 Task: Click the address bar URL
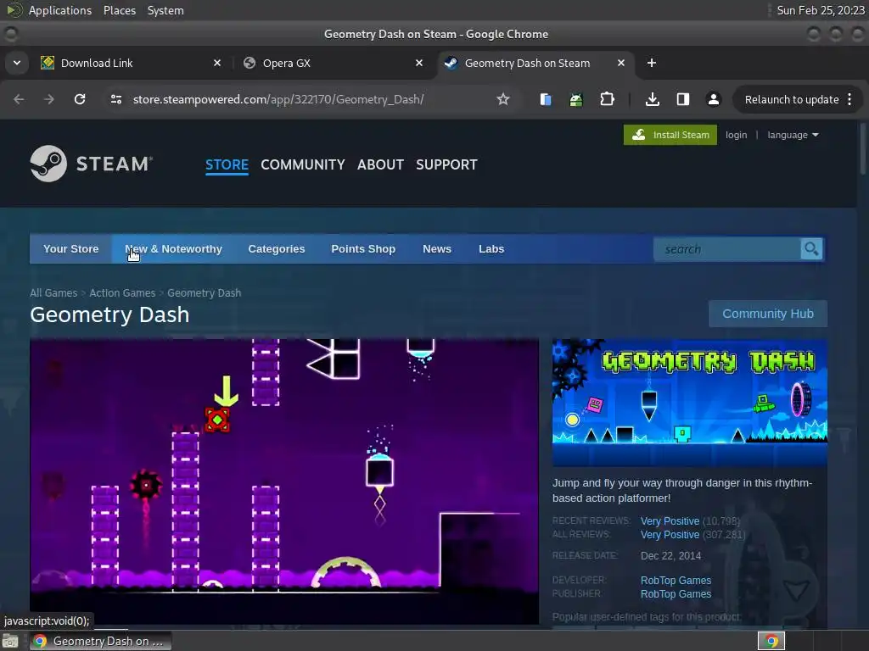[278, 99]
